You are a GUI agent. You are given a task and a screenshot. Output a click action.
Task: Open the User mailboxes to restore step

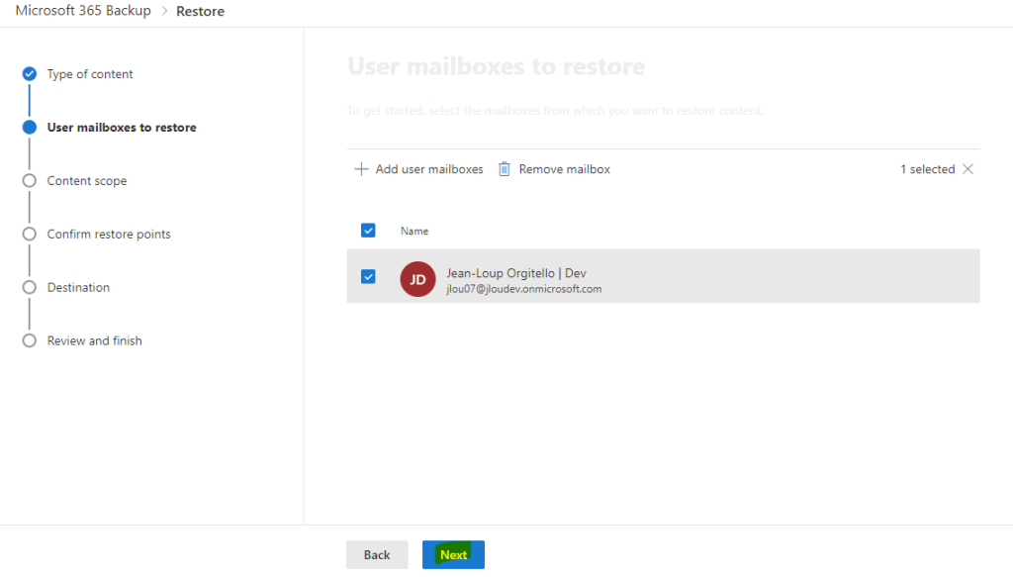pyautogui.click(x=122, y=128)
